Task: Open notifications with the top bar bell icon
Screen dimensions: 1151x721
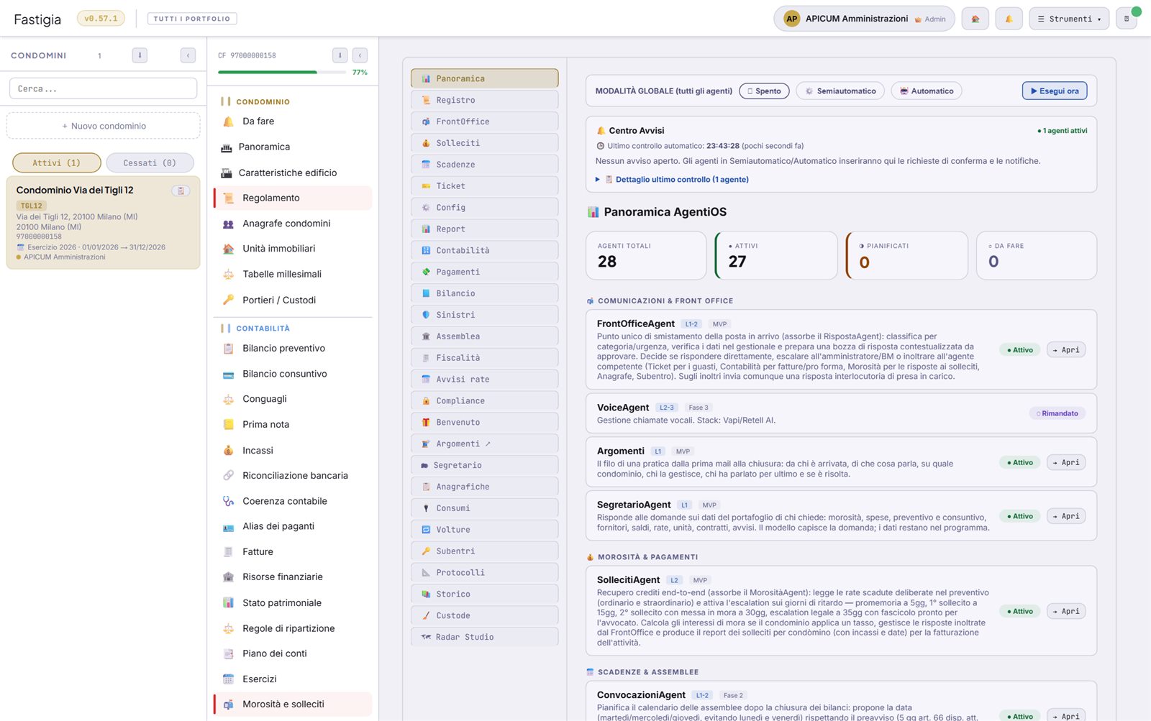Action: 1009,19
